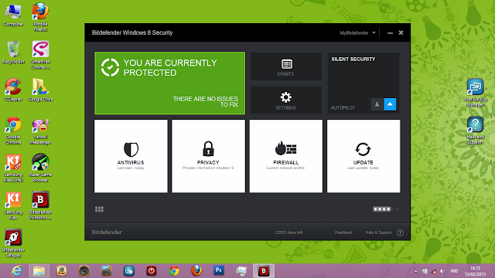Launch Bitdefender Windows 8 desktop shortcut
This screenshot has width=495, height=278.
point(40,205)
